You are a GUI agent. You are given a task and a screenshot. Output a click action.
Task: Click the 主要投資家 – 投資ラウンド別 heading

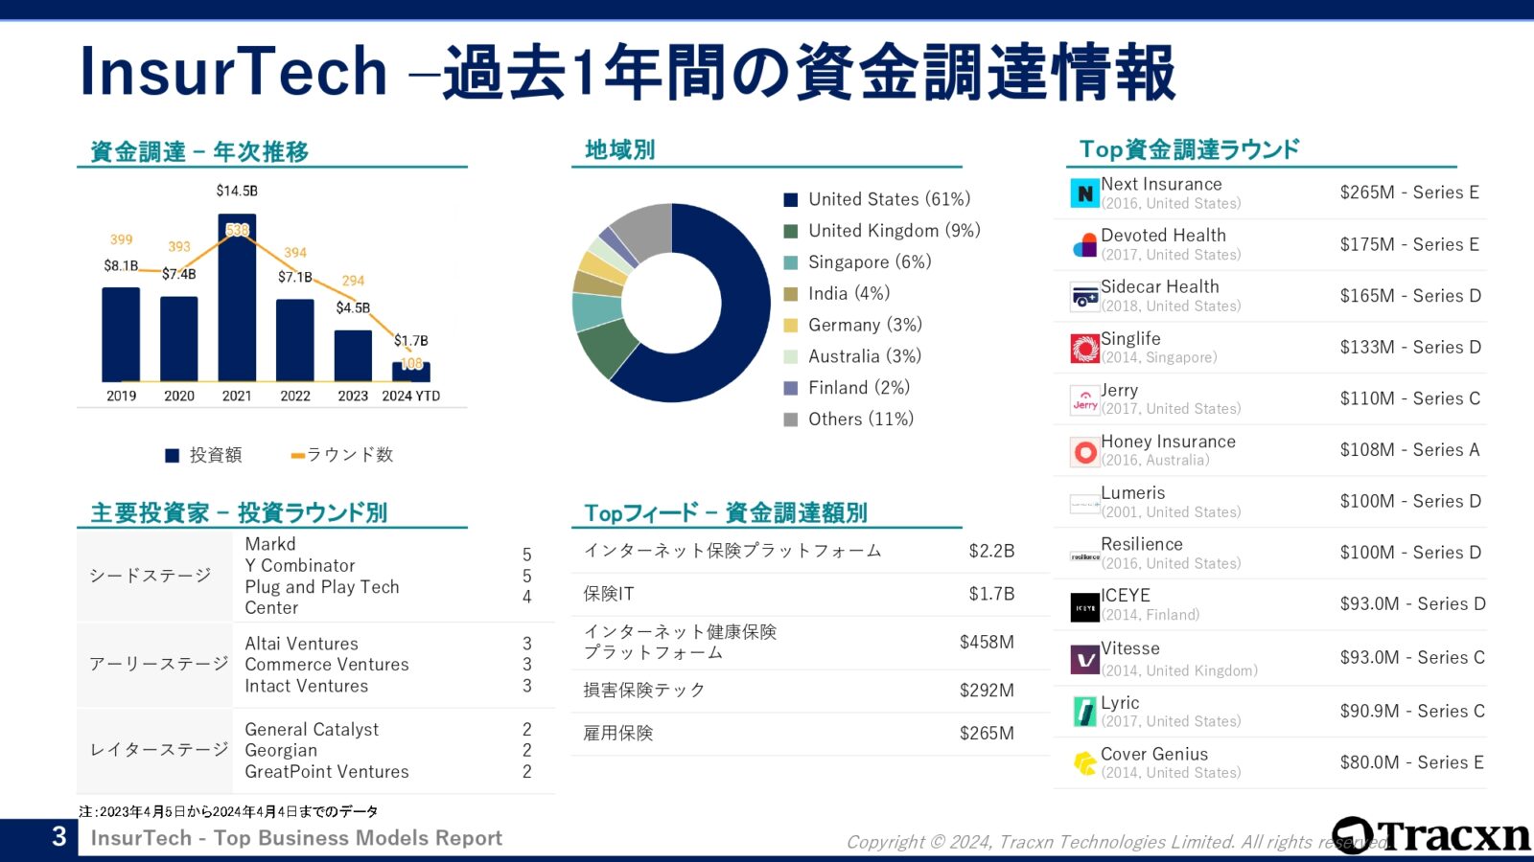pos(239,513)
